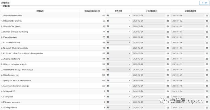Image resolution: width=210 pixels, height=110 pixels.
Task: Open start date calendar for 4.3 Templates
Action: pyautogui.click(x=168, y=97)
